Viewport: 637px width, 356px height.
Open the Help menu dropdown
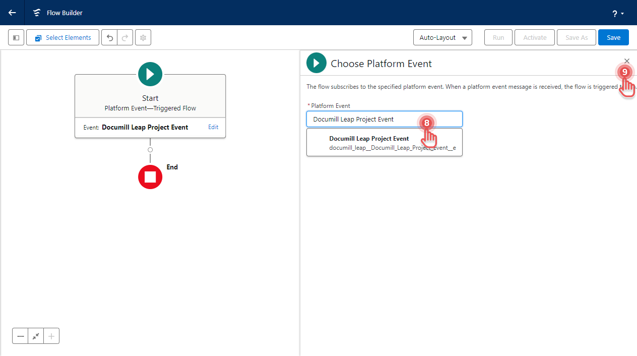(617, 13)
